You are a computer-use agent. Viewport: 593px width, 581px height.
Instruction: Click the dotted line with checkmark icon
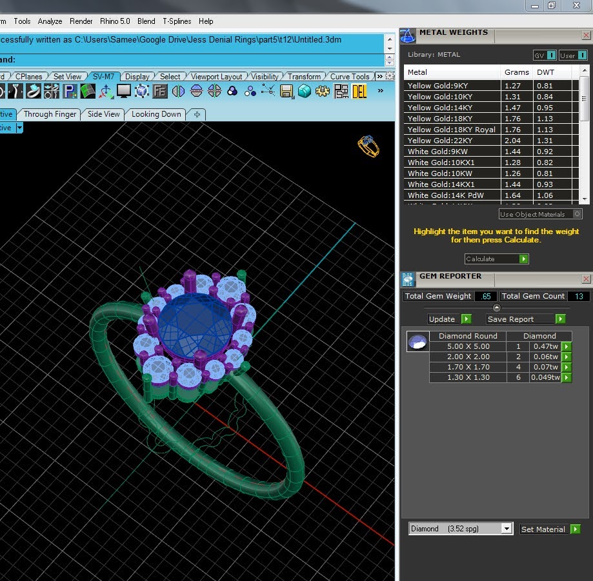point(268,91)
